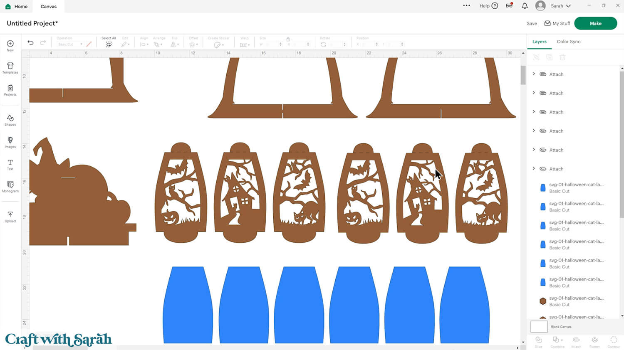Open the messages icon beside Help
624x350 pixels.
click(x=509, y=5)
